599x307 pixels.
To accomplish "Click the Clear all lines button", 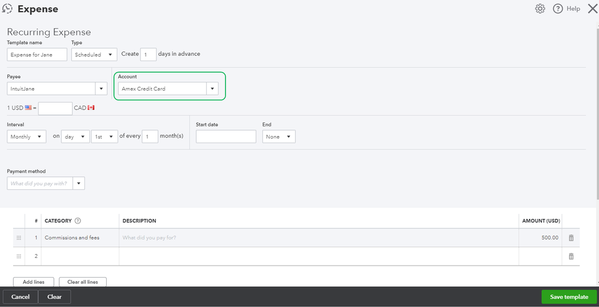I will point(83,282).
